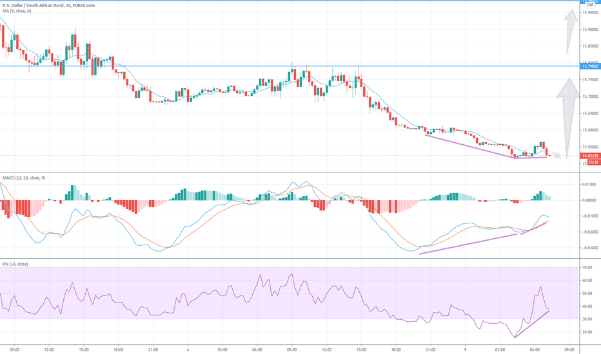Click the 15.75000 price axis label

point(590,80)
